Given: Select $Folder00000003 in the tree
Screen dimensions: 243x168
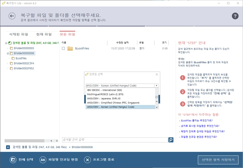Looking at the screenshot, I should 24,48.
